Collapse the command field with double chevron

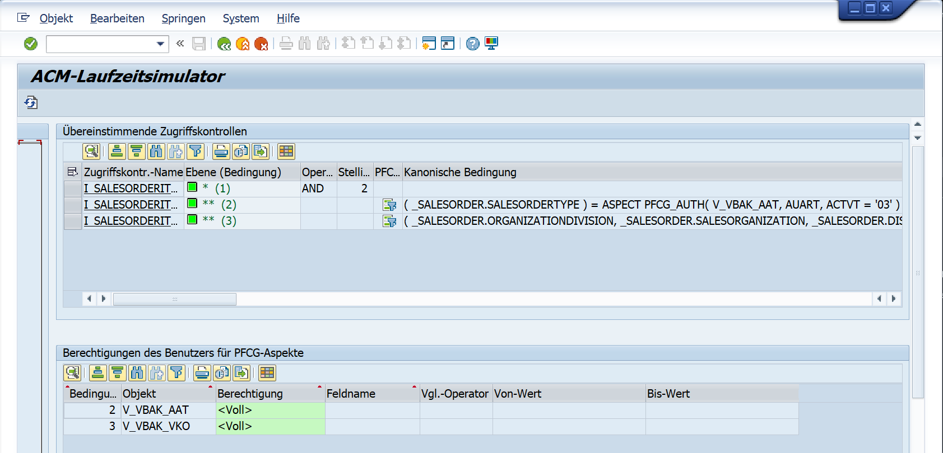(180, 44)
